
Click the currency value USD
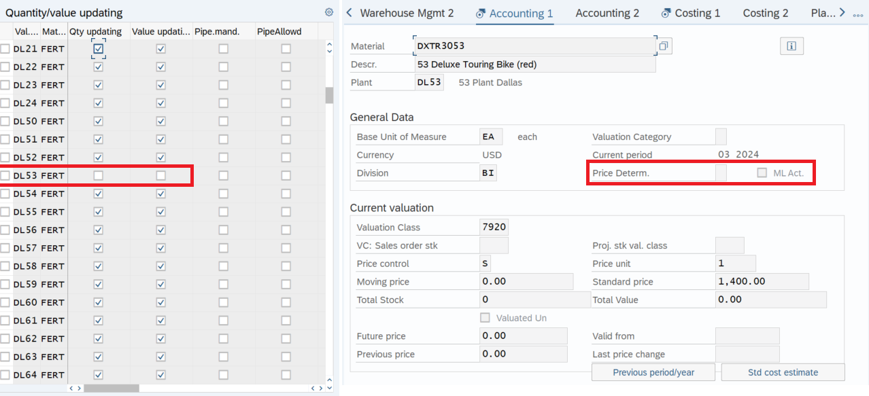492,155
